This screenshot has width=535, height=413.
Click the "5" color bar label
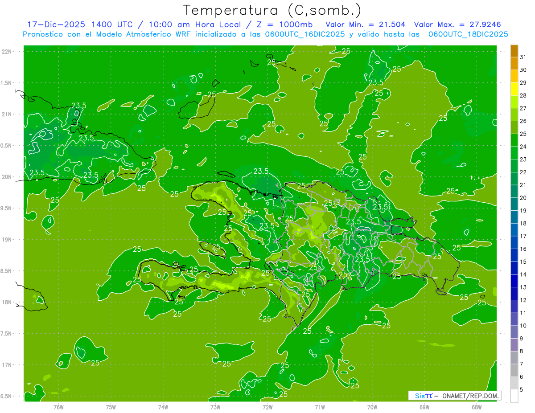(x=522, y=390)
